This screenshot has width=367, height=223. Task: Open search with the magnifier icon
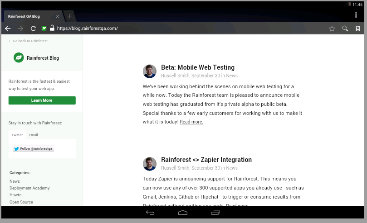[345, 28]
